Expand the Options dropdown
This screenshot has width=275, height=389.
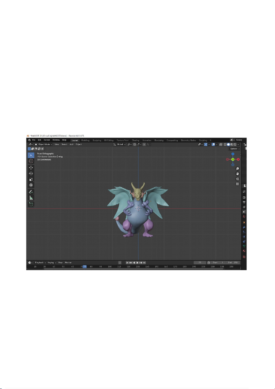coord(234,149)
